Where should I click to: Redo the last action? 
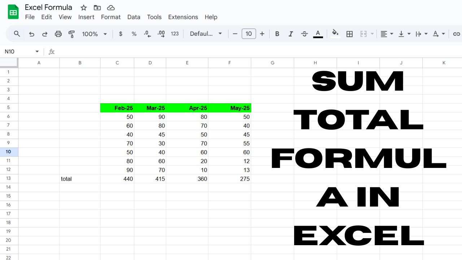coord(45,34)
